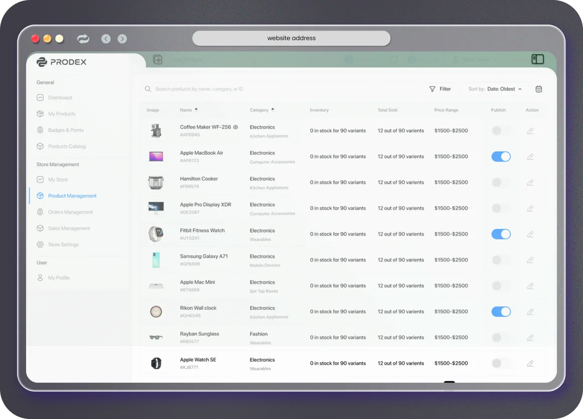
Task: Sort the table by Category column arrow
Action: click(272, 110)
